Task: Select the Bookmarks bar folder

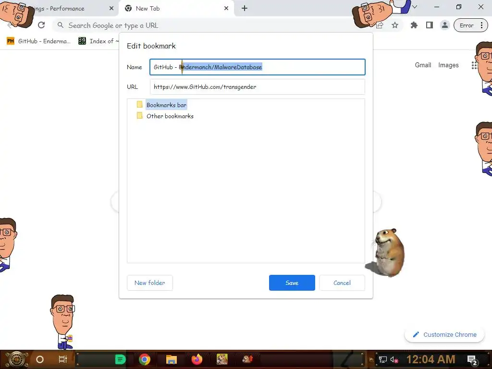Action: point(166,105)
